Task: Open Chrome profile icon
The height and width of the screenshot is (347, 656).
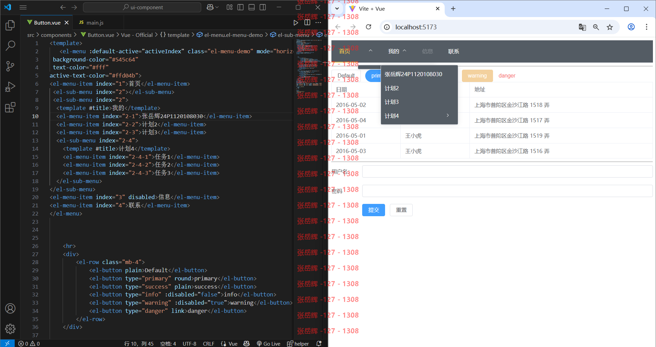Action: point(631,27)
